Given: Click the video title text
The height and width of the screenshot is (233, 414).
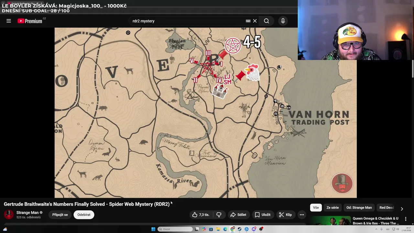Looking at the screenshot, I should pyautogui.click(x=87, y=204).
